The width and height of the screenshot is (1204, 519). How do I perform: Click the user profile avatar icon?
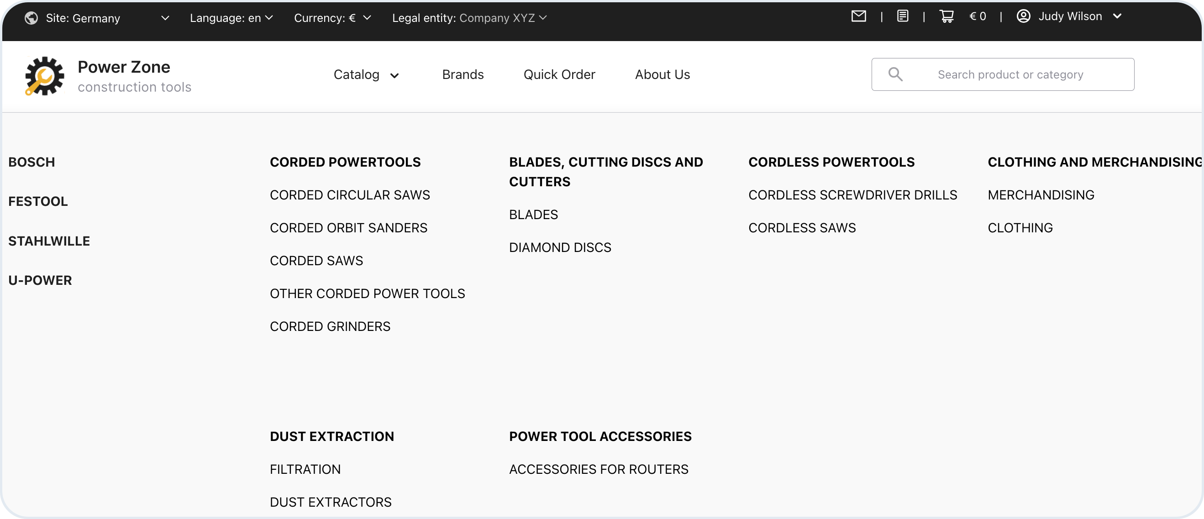(x=1023, y=16)
